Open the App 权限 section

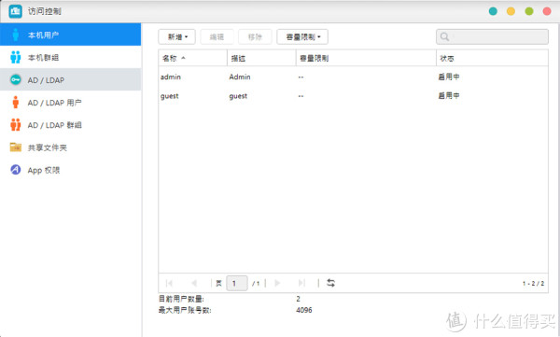[x=70, y=170]
